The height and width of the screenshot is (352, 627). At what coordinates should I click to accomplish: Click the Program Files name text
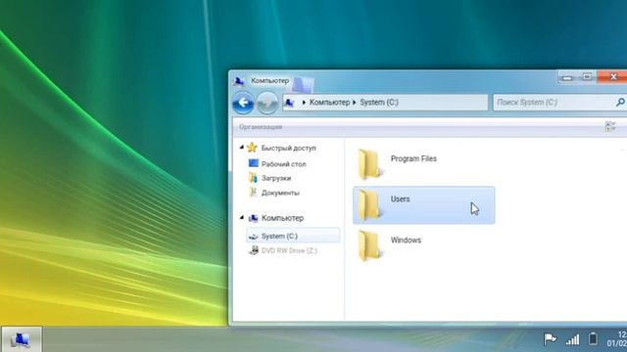(413, 158)
